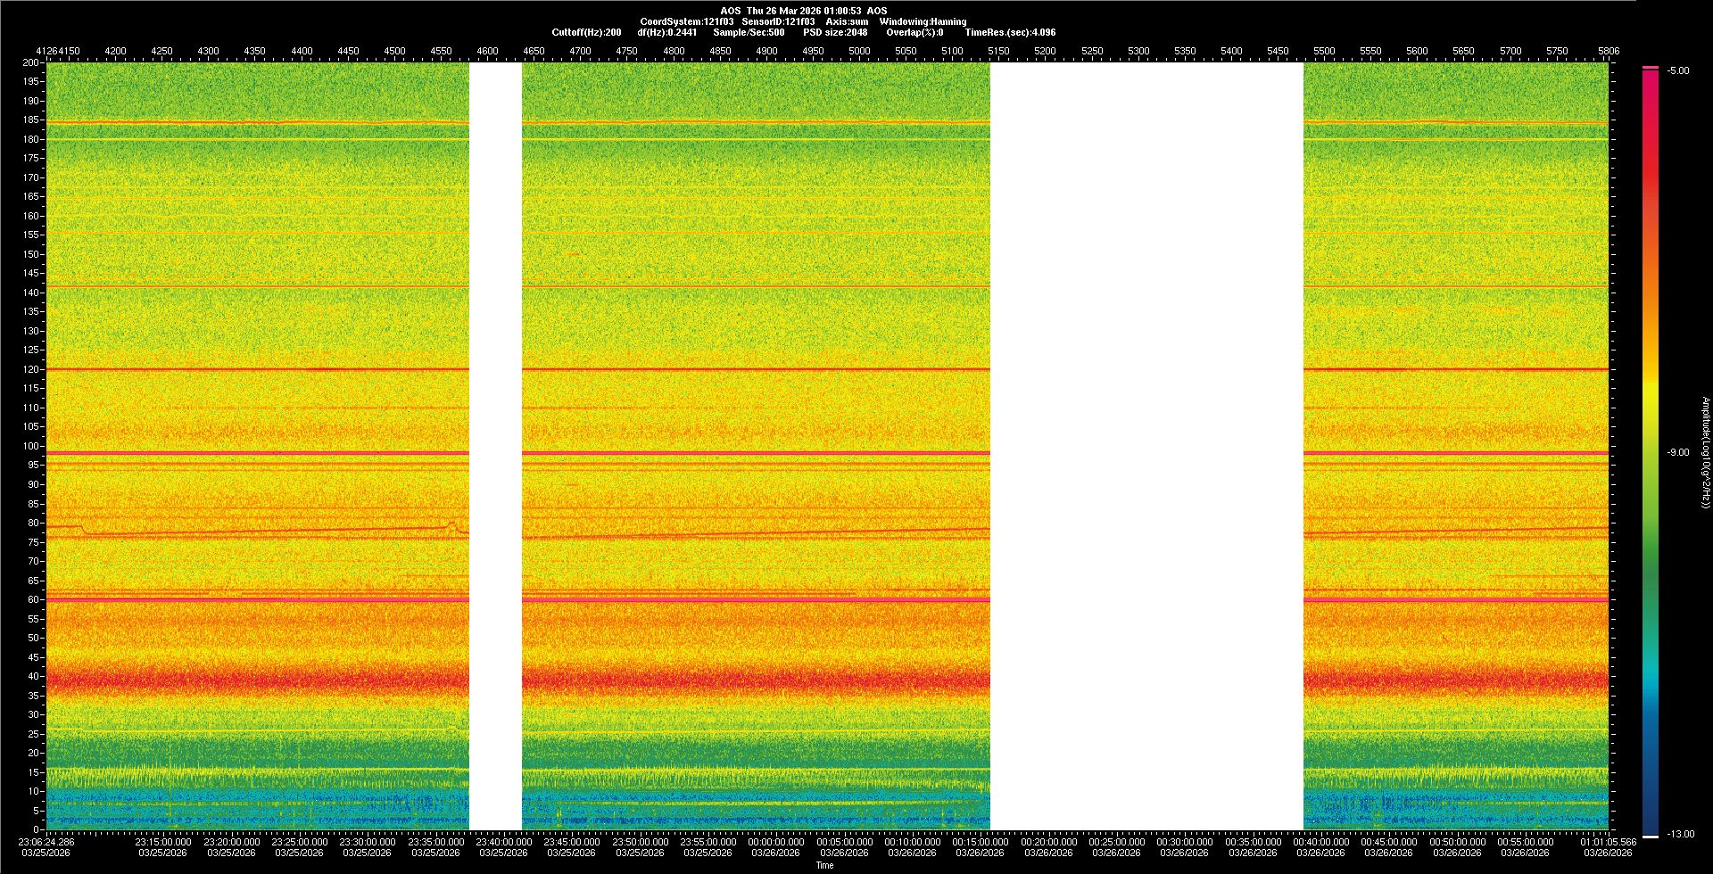Click the SensorID:121f03 label
This screenshot has height=874, width=1713.
(x=778, y=21)
